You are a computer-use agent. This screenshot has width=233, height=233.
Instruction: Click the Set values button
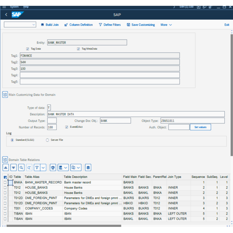pos(200,127)
